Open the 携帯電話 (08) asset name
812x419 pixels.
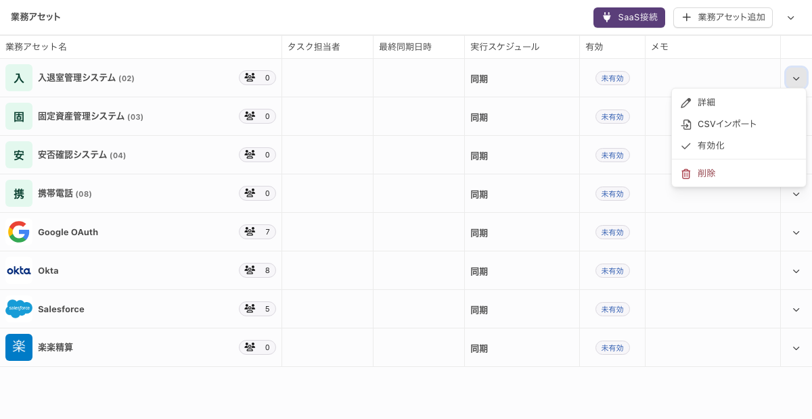(x=65, y=193)
